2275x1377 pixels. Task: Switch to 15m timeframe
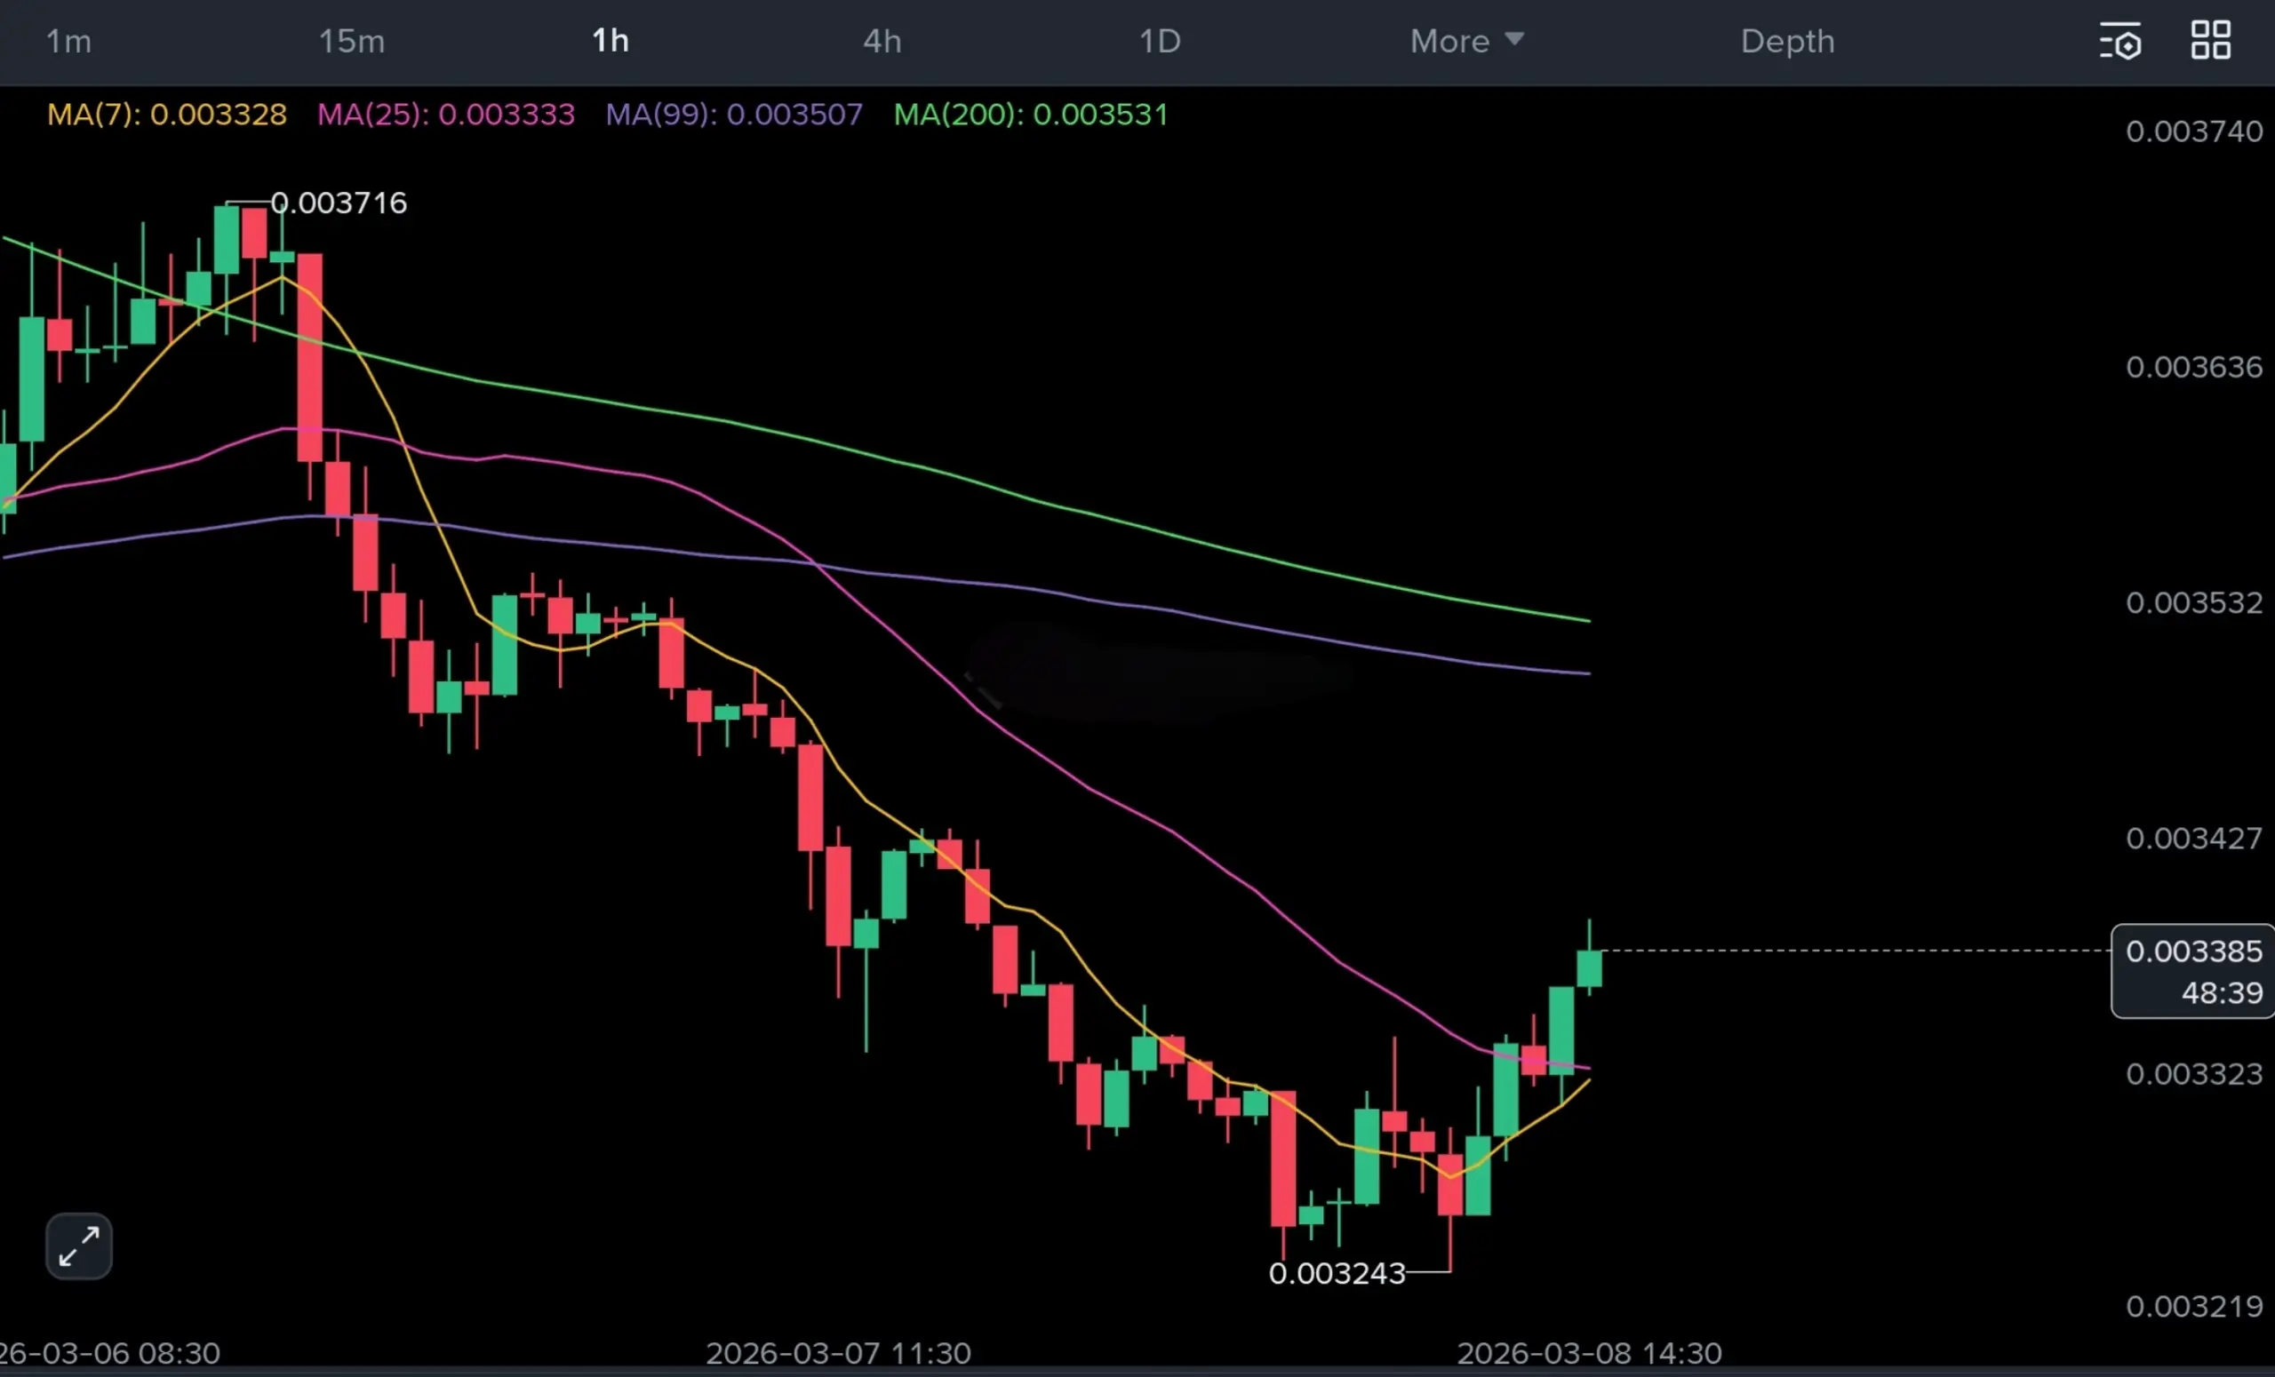point(351,42)
